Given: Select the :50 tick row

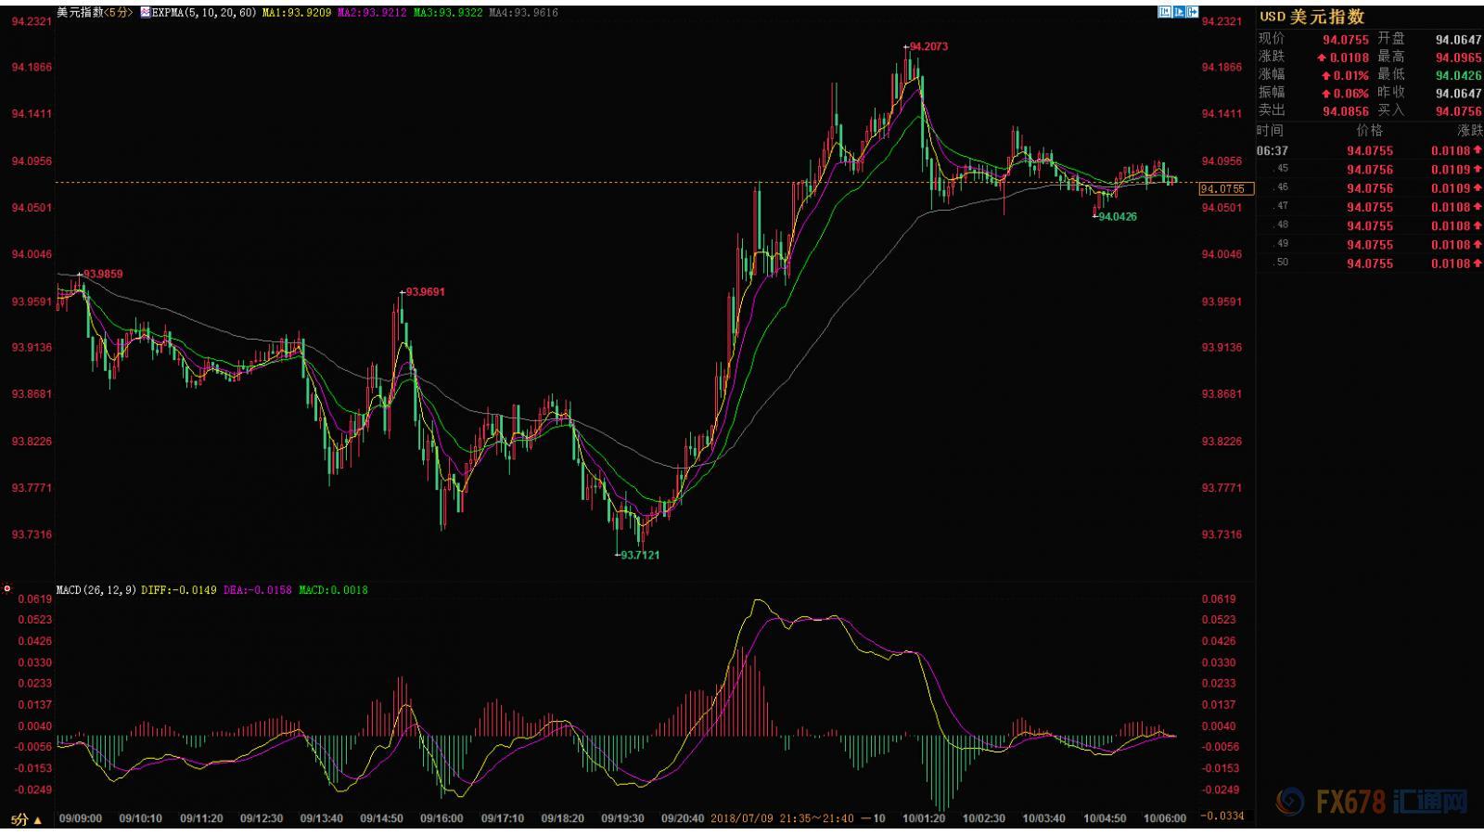Looking at the screenshot, I should point(1370,263).
